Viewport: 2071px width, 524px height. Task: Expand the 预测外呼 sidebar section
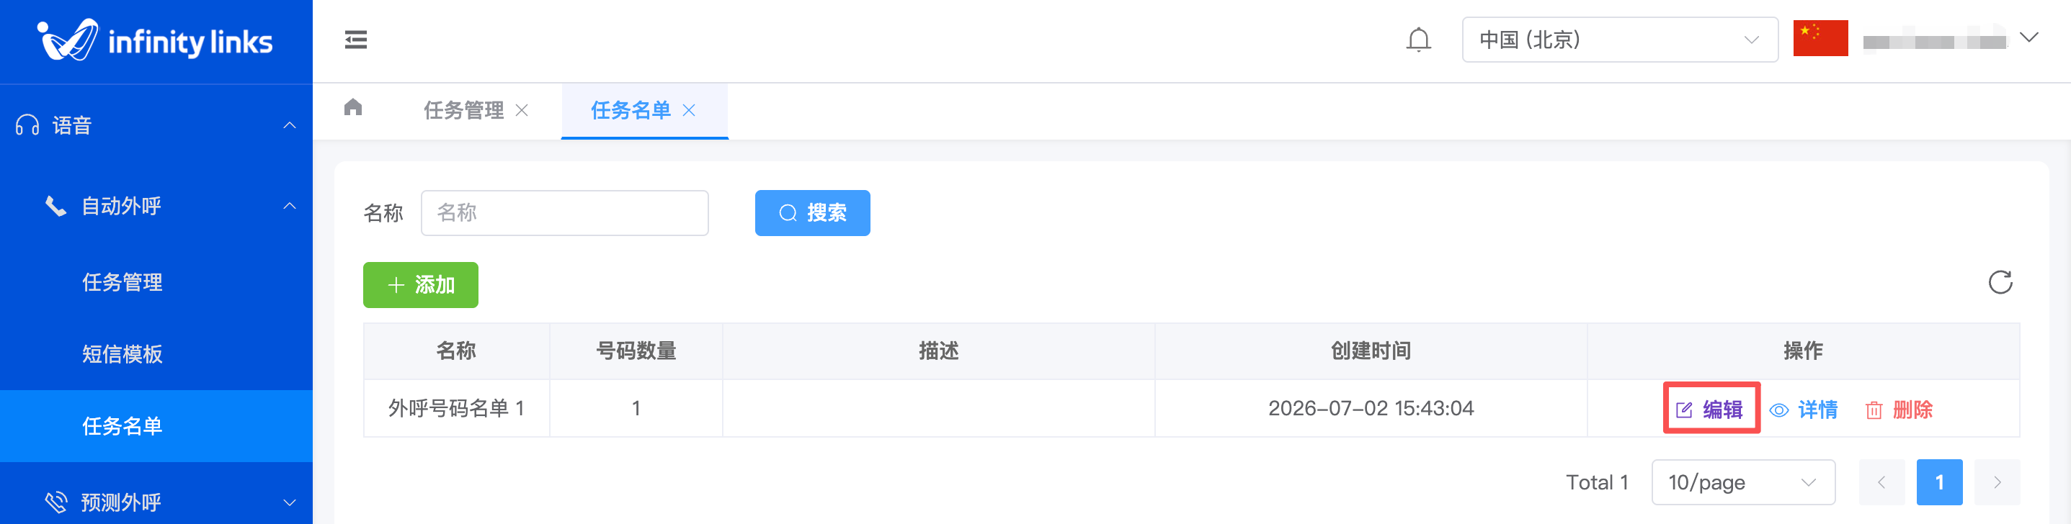(156, 502)
